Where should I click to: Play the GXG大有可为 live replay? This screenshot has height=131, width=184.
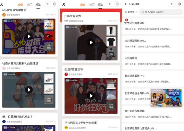91,42
